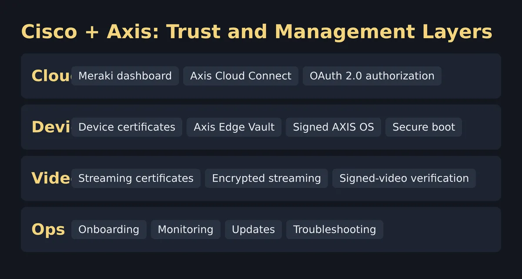The height and width of the screenshot is (279, 522).
Task: Click the Meraki dashboard chip
Action: pos(125,76)
